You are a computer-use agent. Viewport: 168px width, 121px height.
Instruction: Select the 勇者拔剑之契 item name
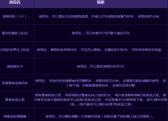[15, 100]
